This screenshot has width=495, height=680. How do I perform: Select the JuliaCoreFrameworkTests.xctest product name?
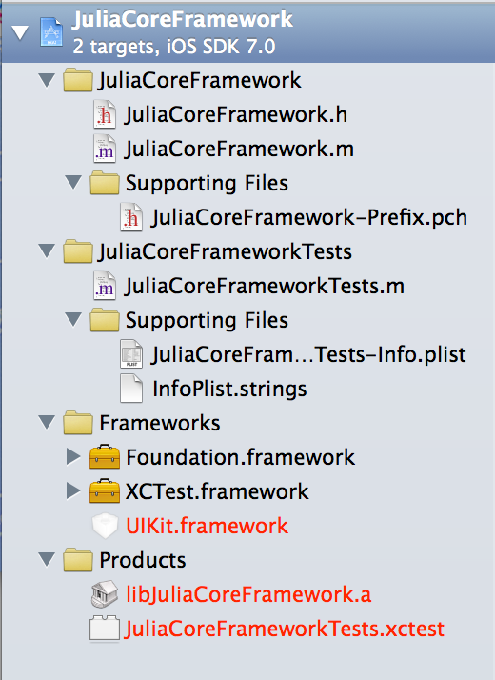pyautogui.click(x=285, y=629)
